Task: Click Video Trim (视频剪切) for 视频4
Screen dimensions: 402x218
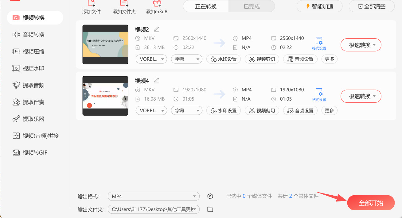Action: [262, 110]
